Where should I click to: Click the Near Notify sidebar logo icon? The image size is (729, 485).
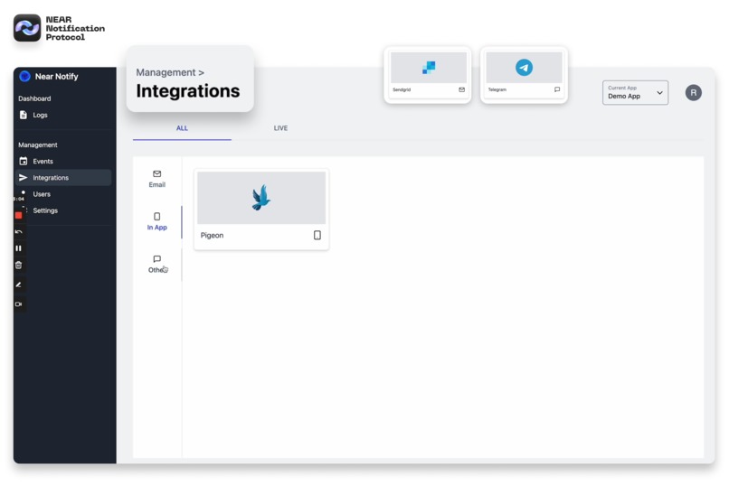click(24, 76)
